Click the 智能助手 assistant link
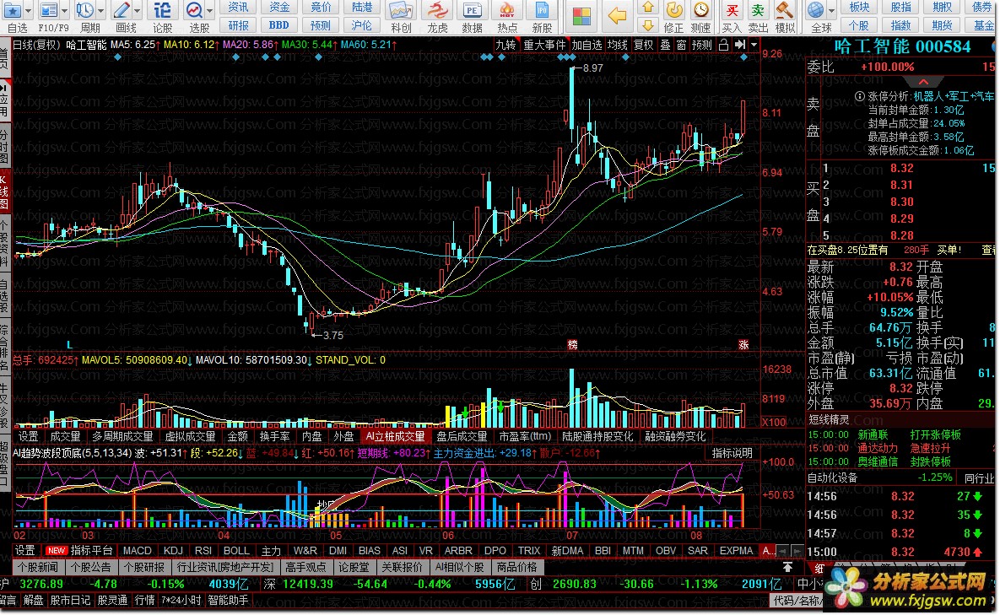Screen dimensions: 1000x615 point(228,601)
